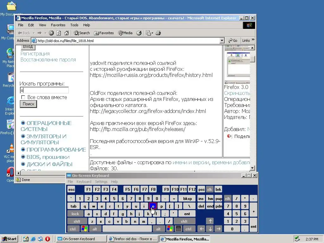The width and height of the screenshot is (324, 243).
Task: Click the Go button next to address bar
Action: (233, 40)
